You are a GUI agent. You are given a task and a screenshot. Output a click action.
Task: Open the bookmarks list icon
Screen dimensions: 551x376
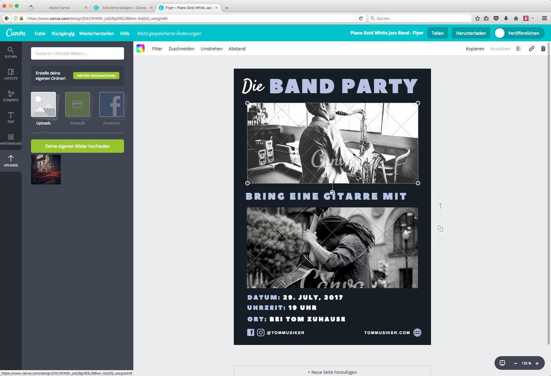(487, 18)
